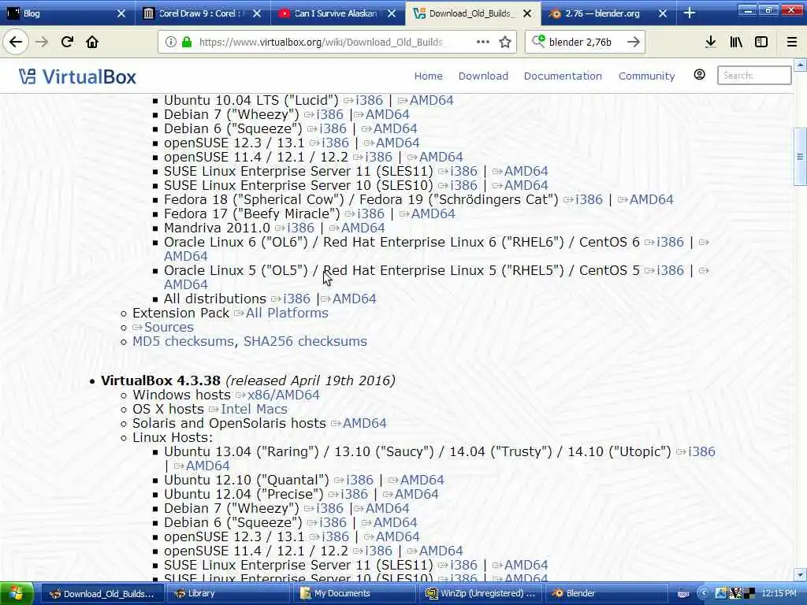807x605 pixels.
Task: Click i386 link for Ubuntu 12.10 Quantal
Action: [x=359, y=480]
